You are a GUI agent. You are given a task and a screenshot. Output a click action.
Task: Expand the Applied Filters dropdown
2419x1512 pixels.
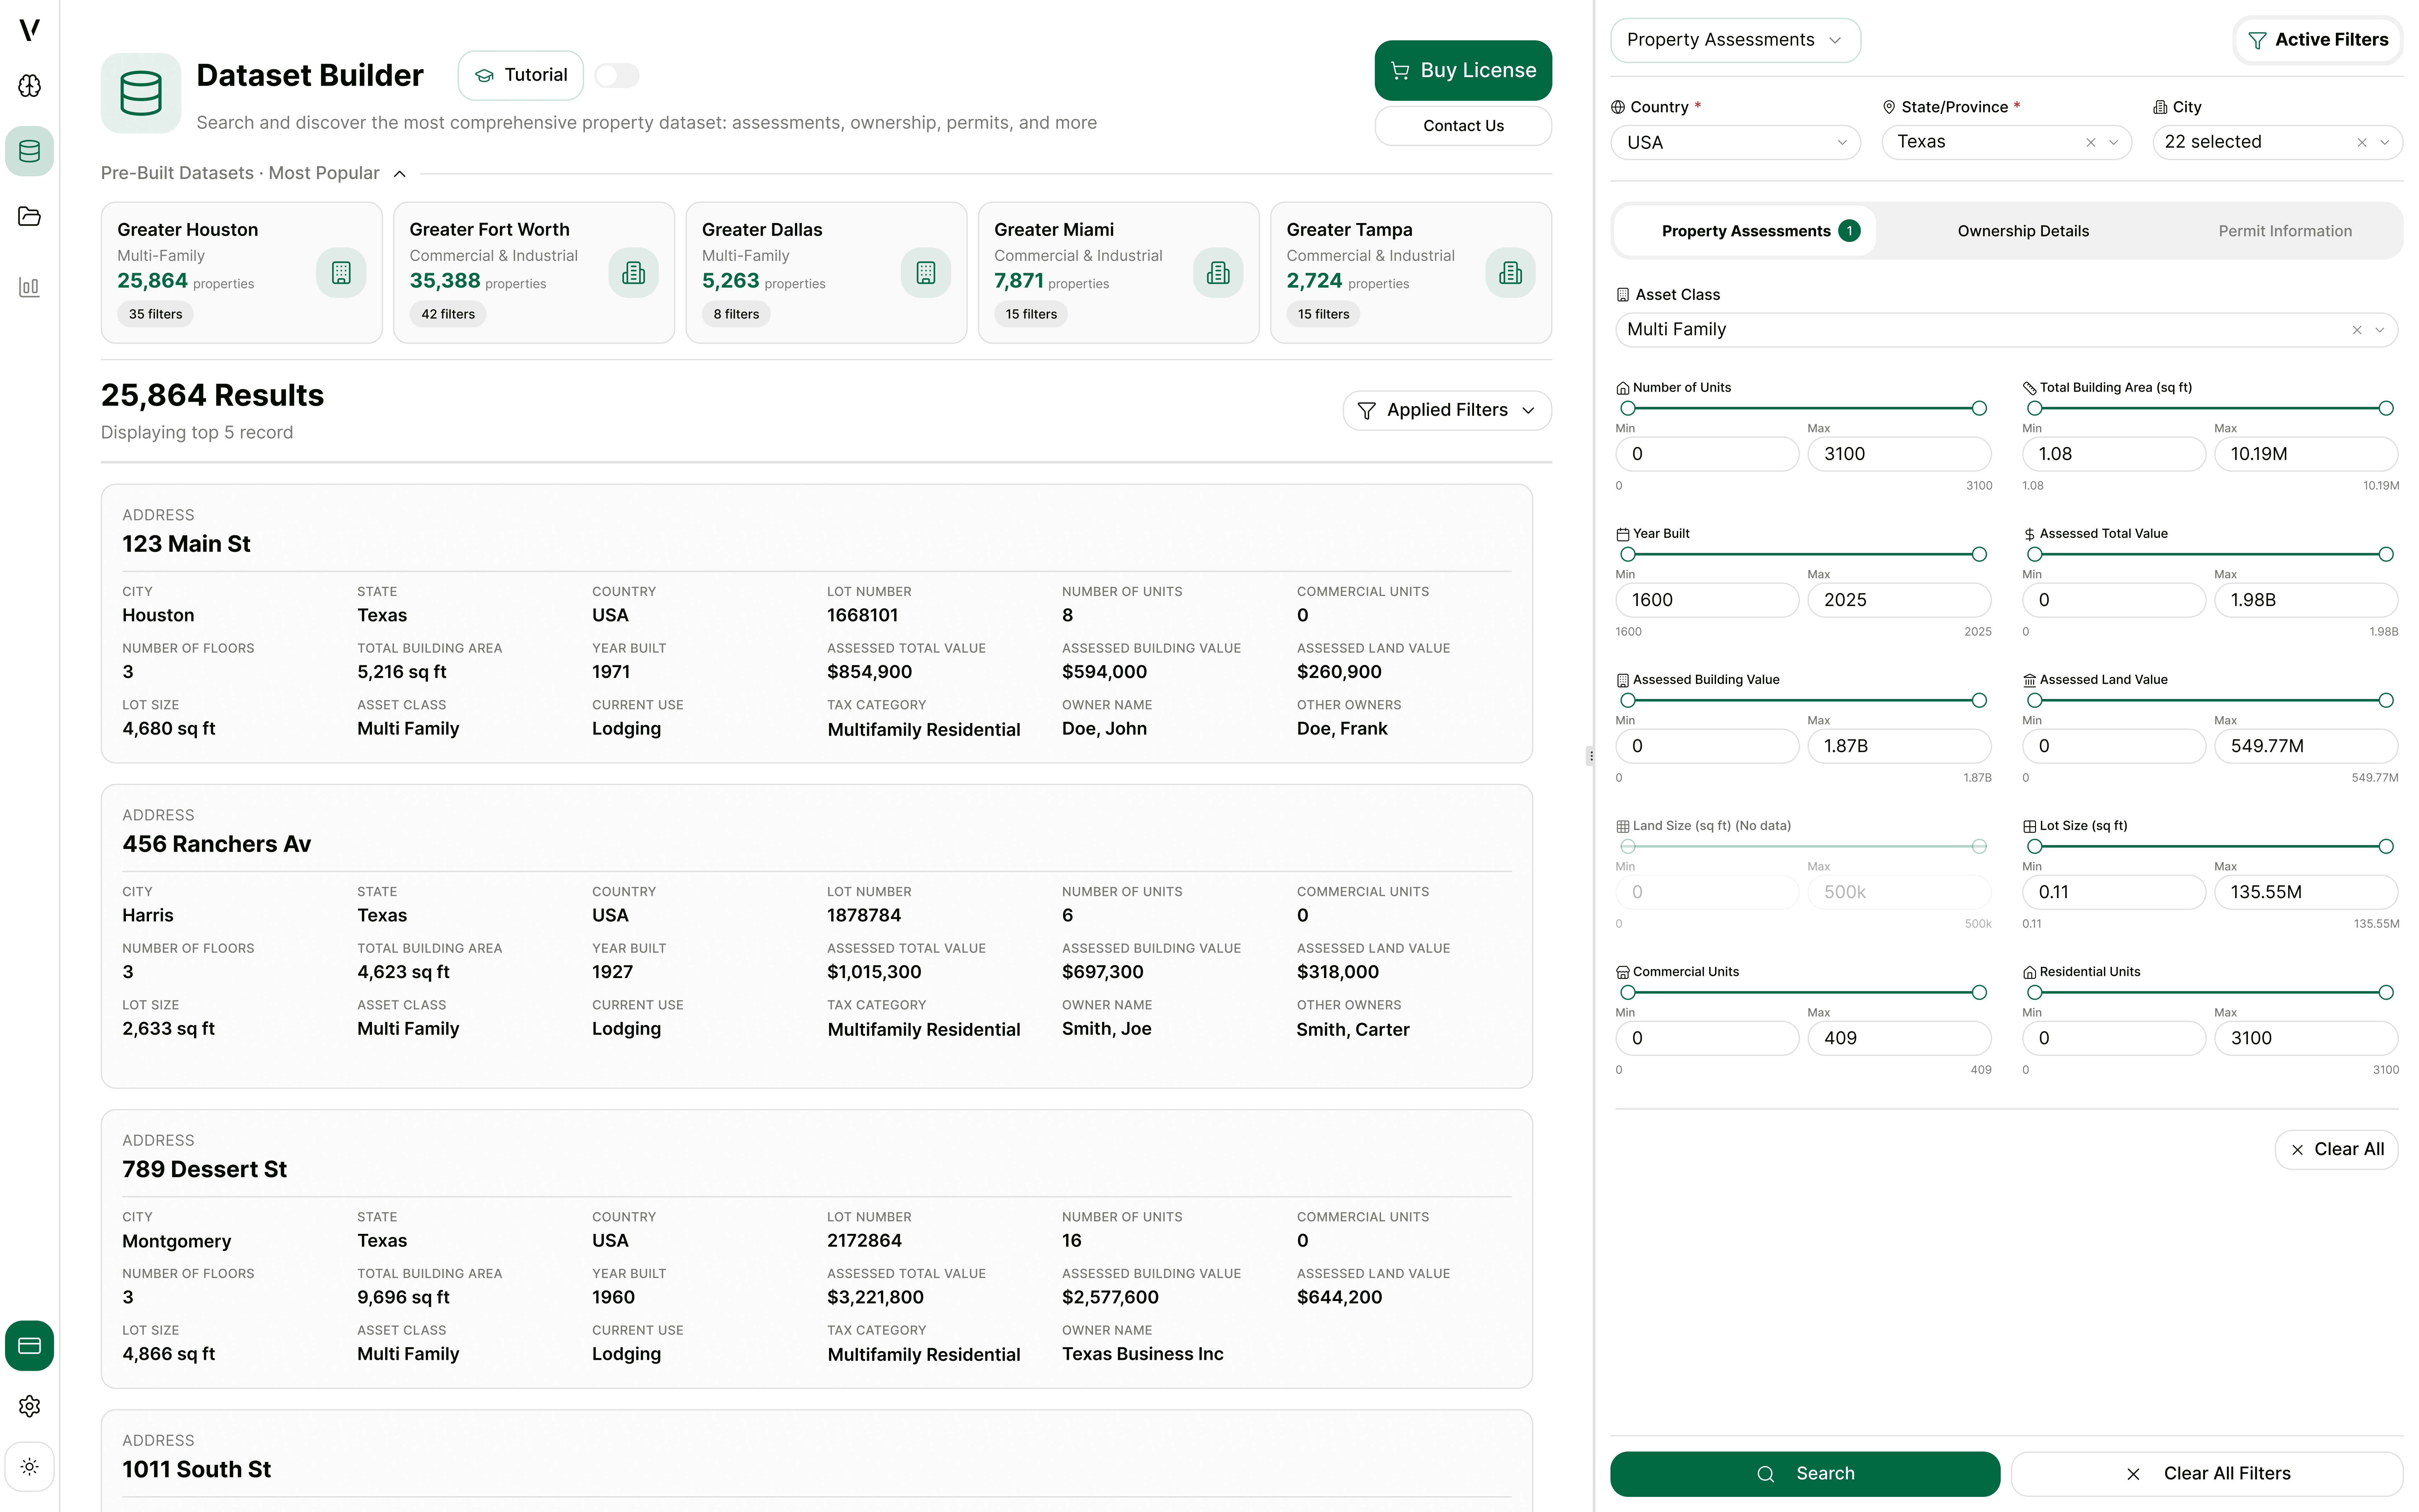(x=1446, y=410)
